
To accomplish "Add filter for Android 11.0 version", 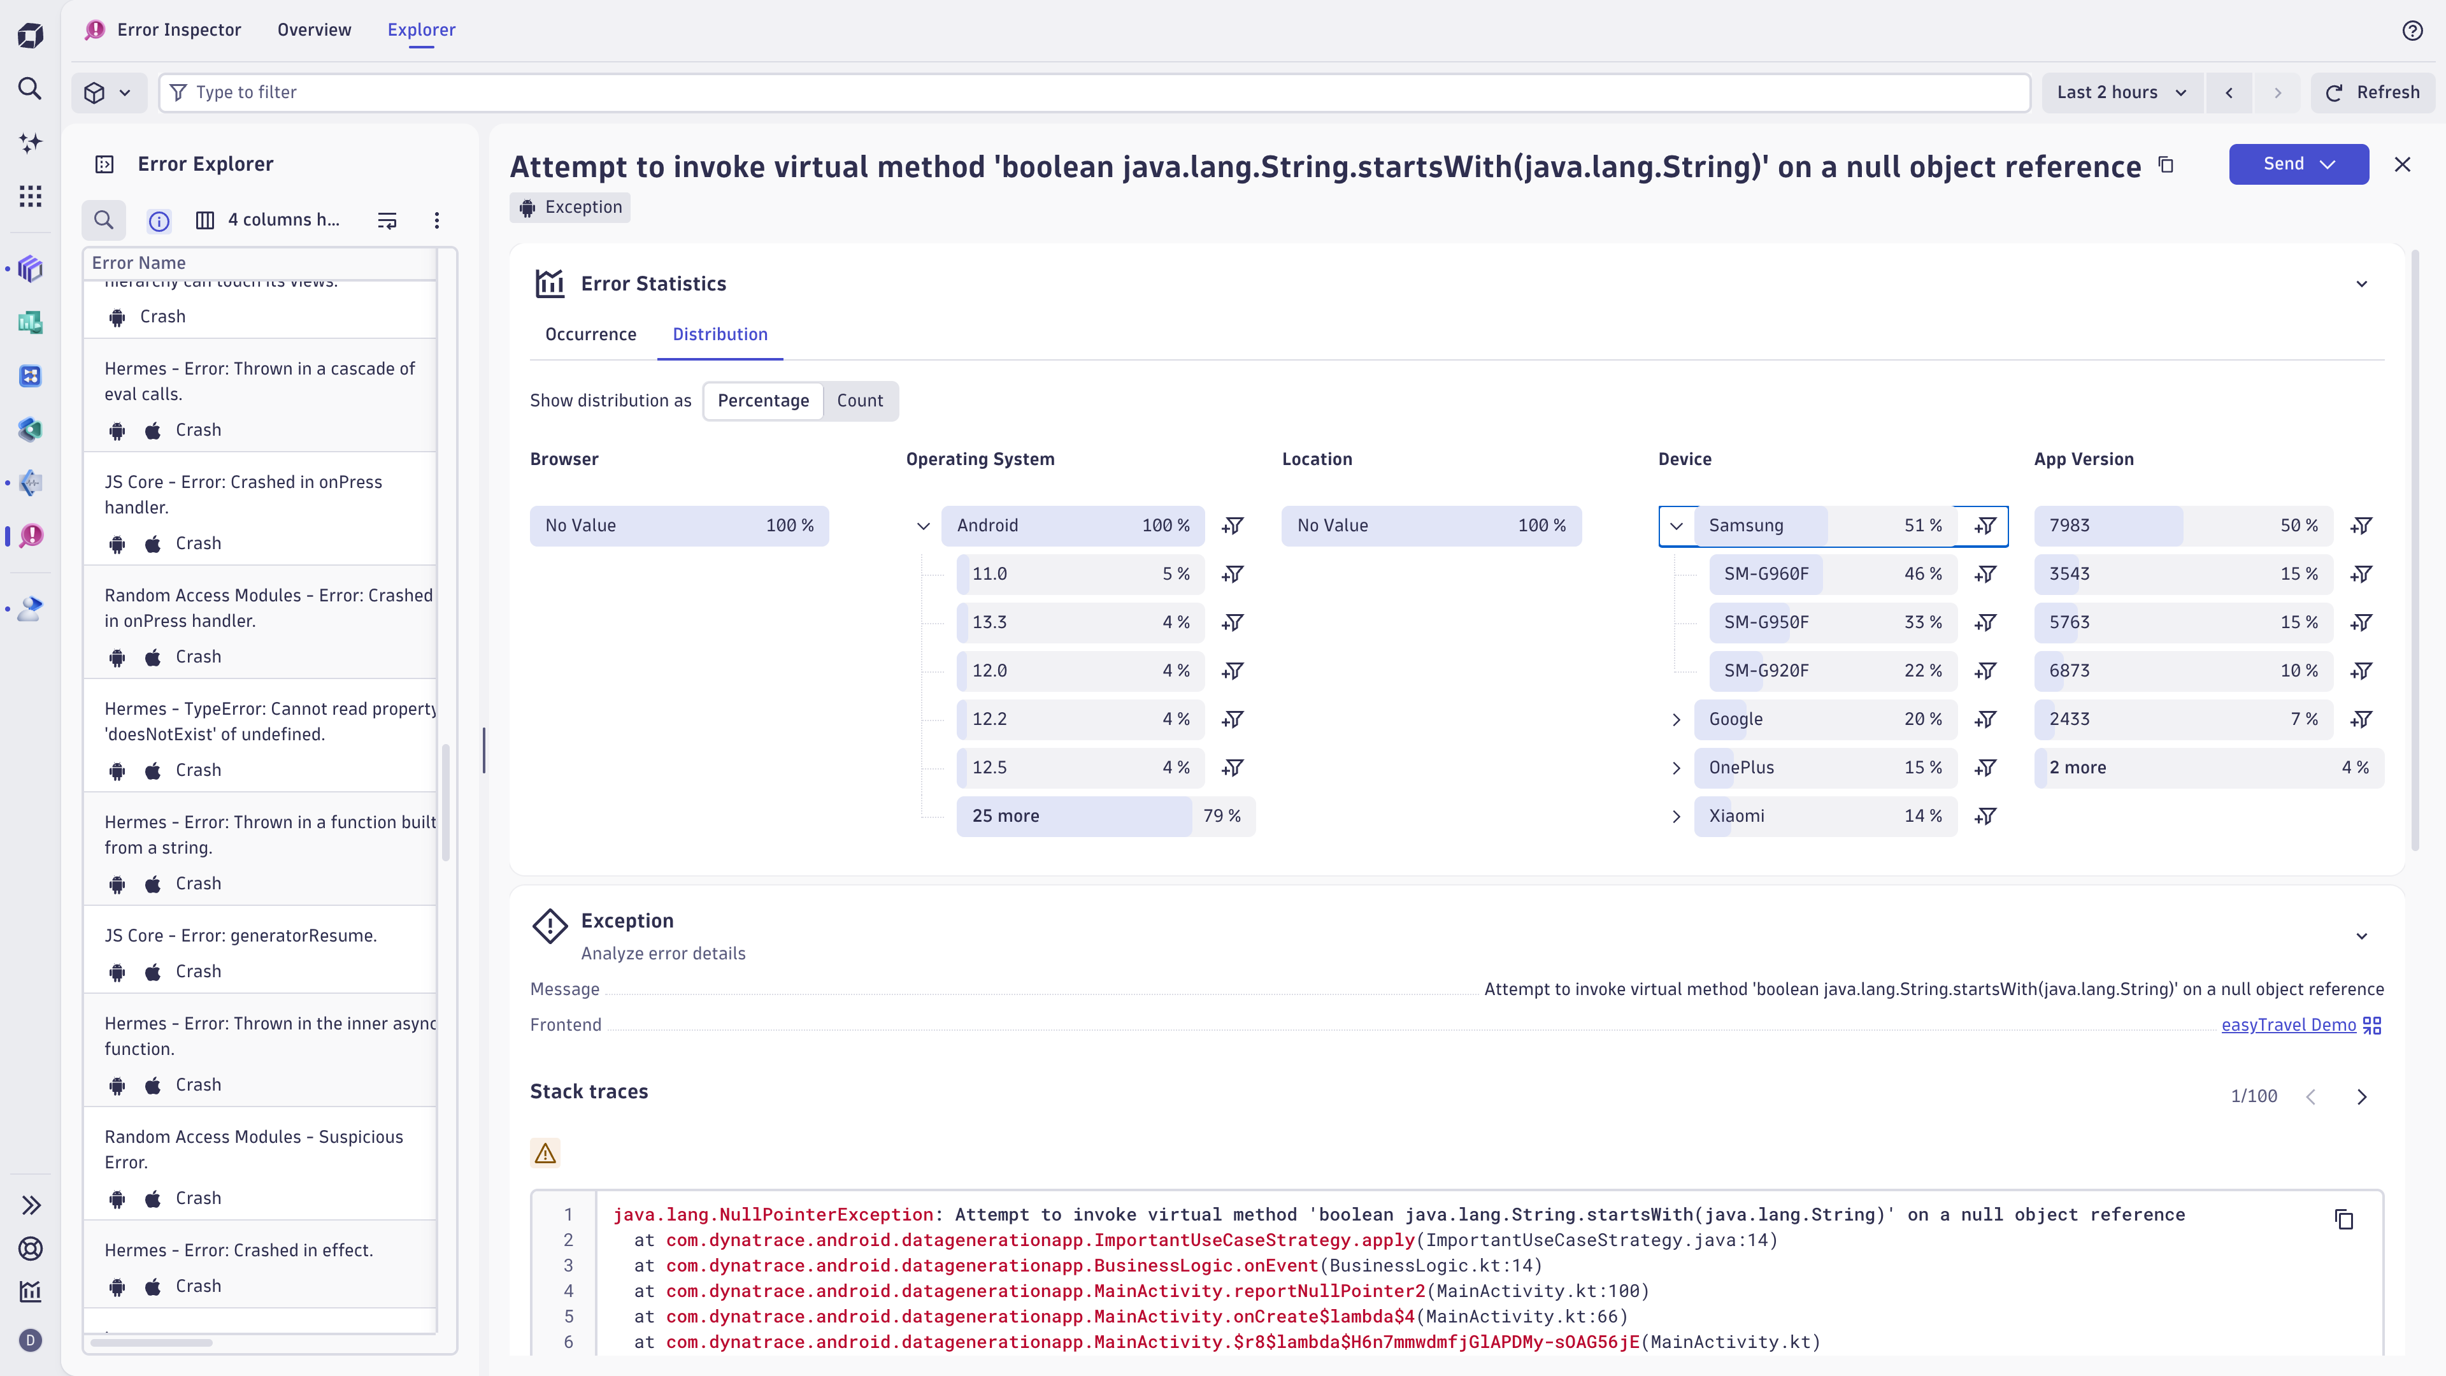I will tap(1233, 575).
